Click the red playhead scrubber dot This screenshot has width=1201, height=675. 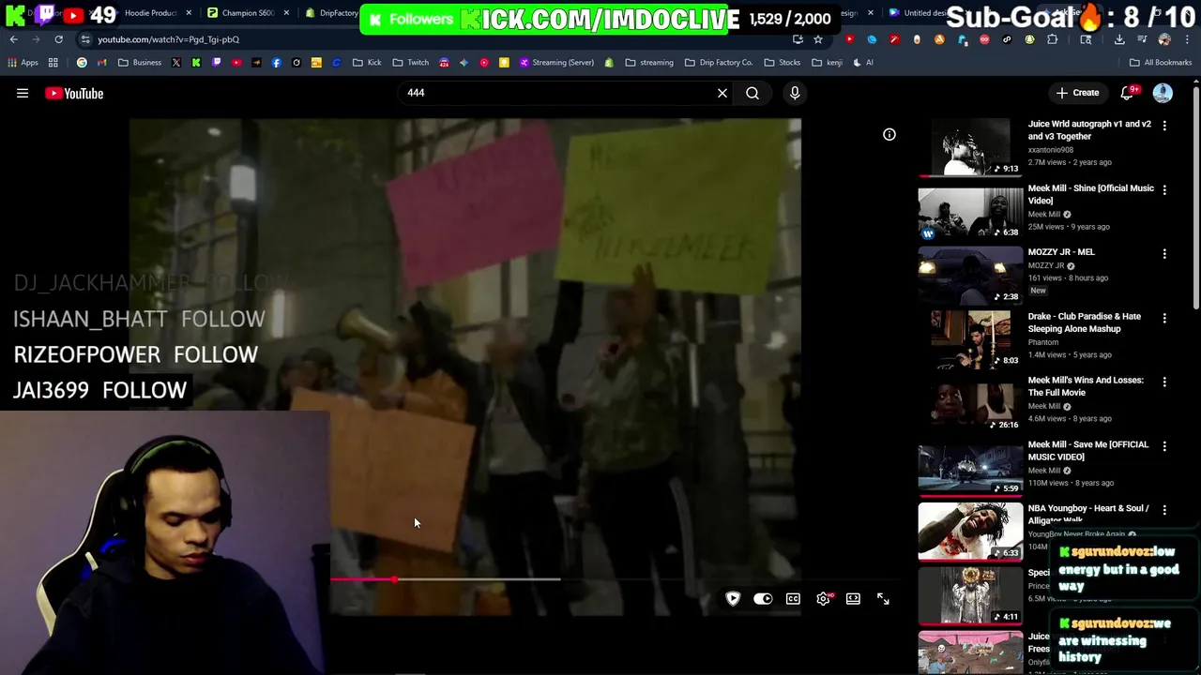click(x=395, y=579)
